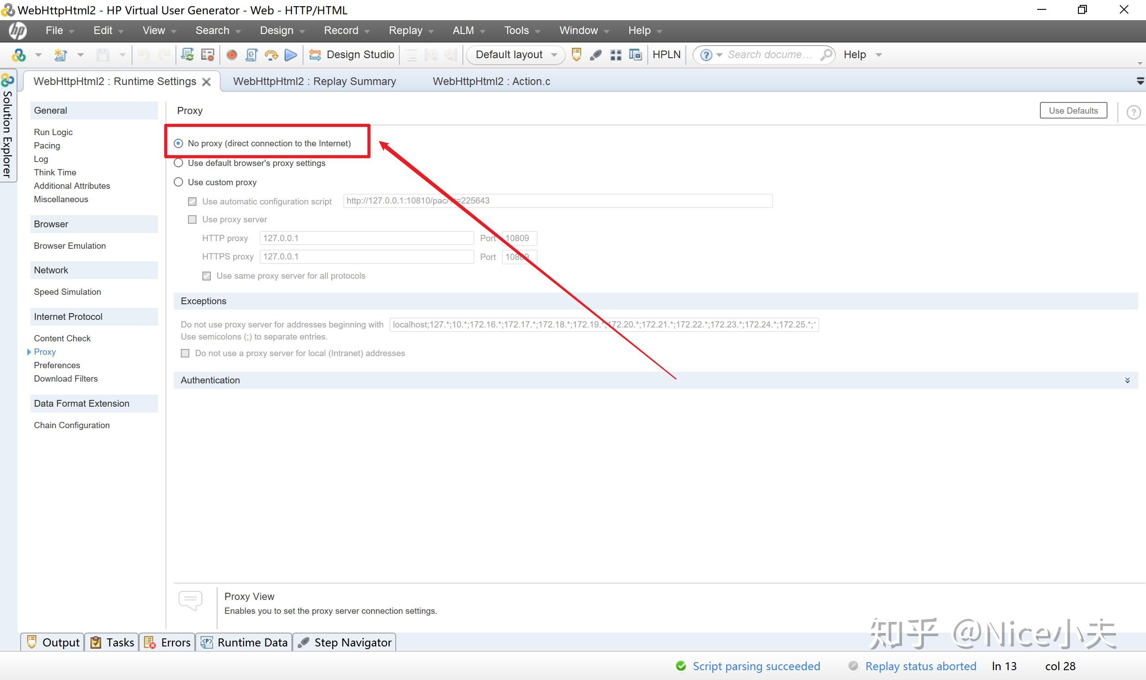Click the question mark help icon beside Use Defaults
Image resolution: width=1146 pixels, height=680 pixels.
(1133, 112)
